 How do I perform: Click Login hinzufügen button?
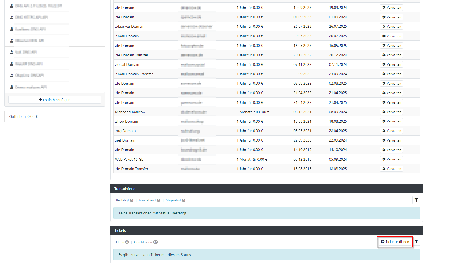pos(55,100)
